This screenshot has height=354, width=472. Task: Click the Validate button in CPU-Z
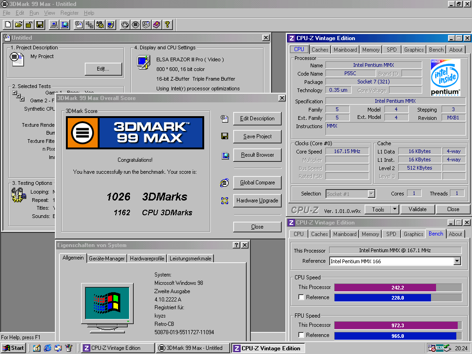417,209
